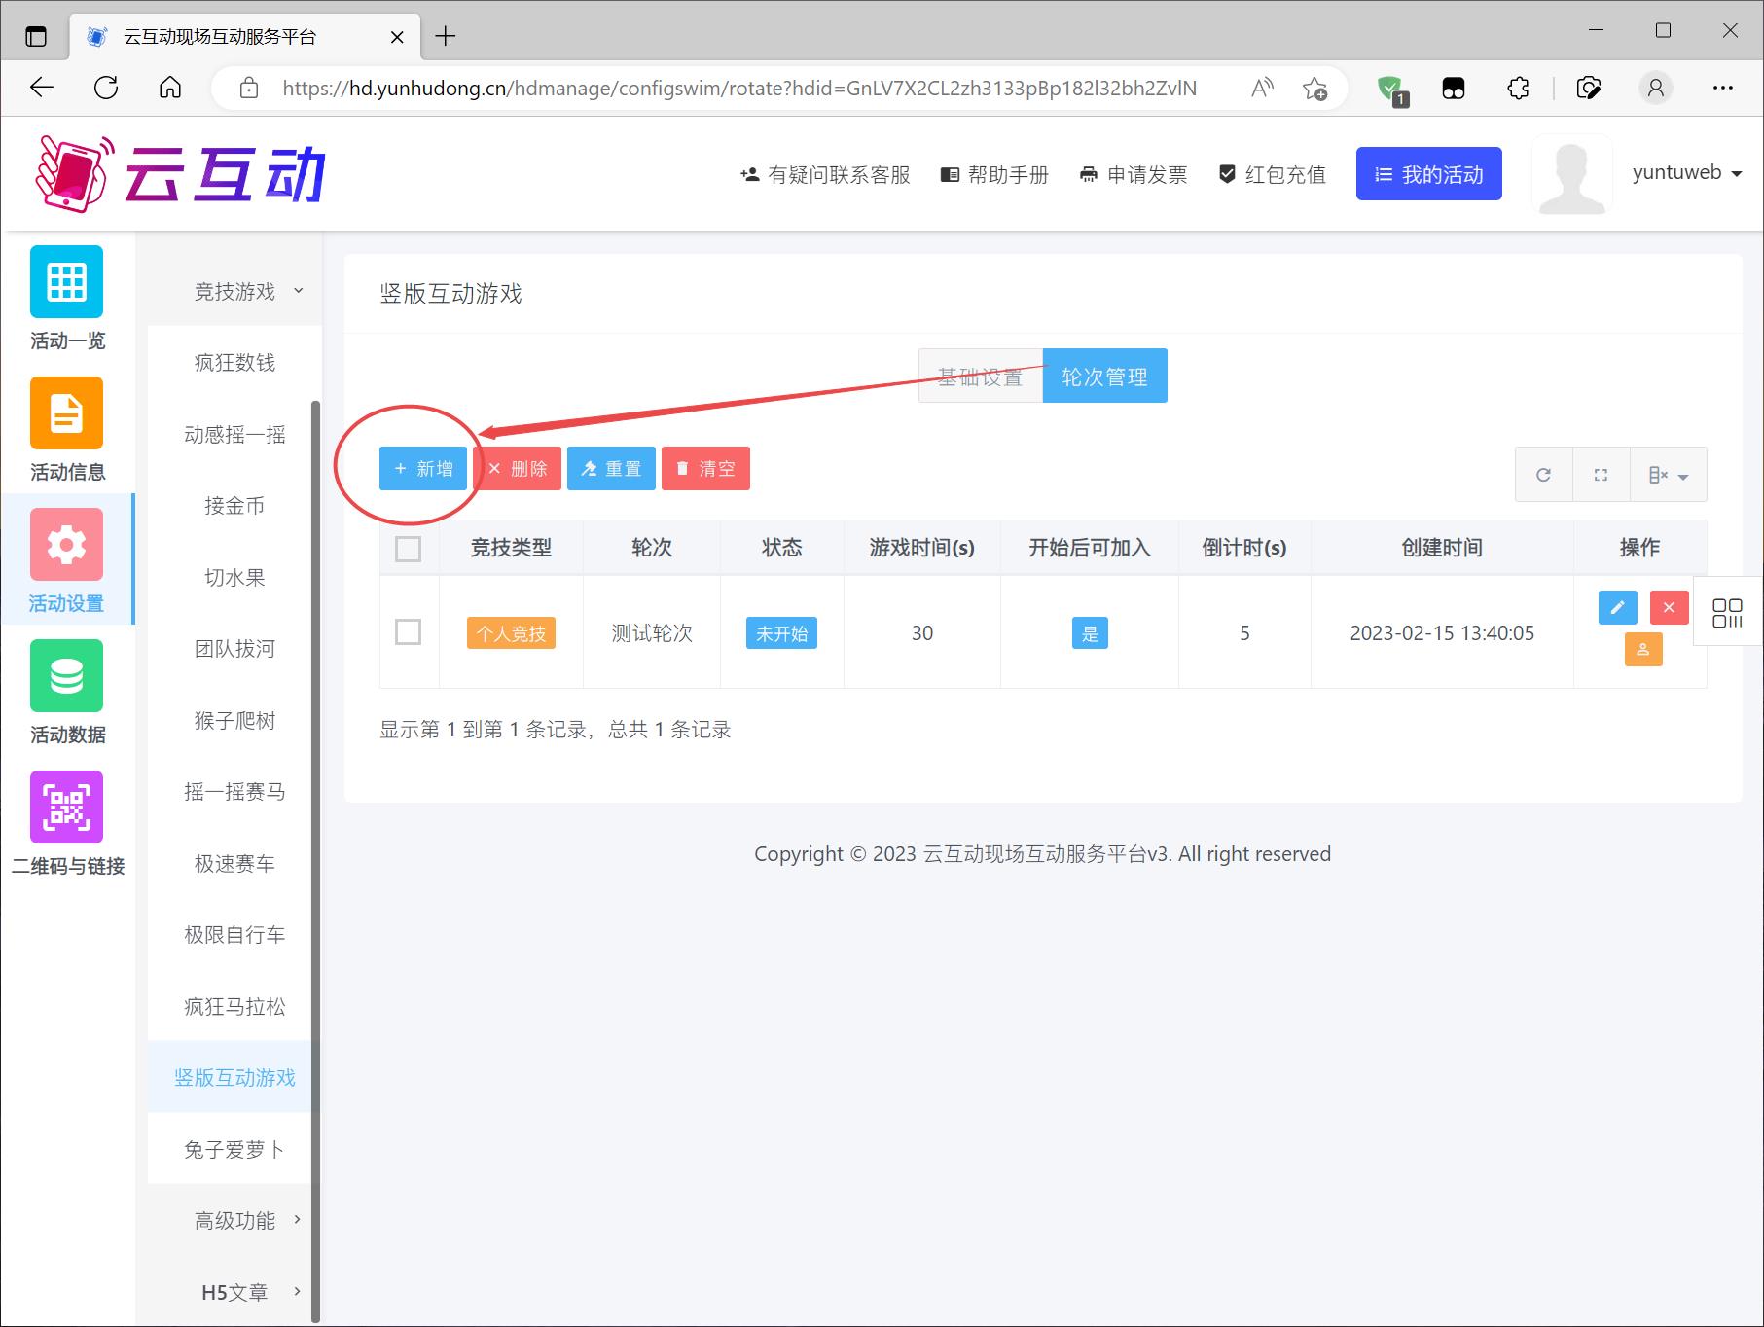Open the 二维码与链接 QR code icon
Viewport: 1764px width, 1327px height.
coord(66,807)
